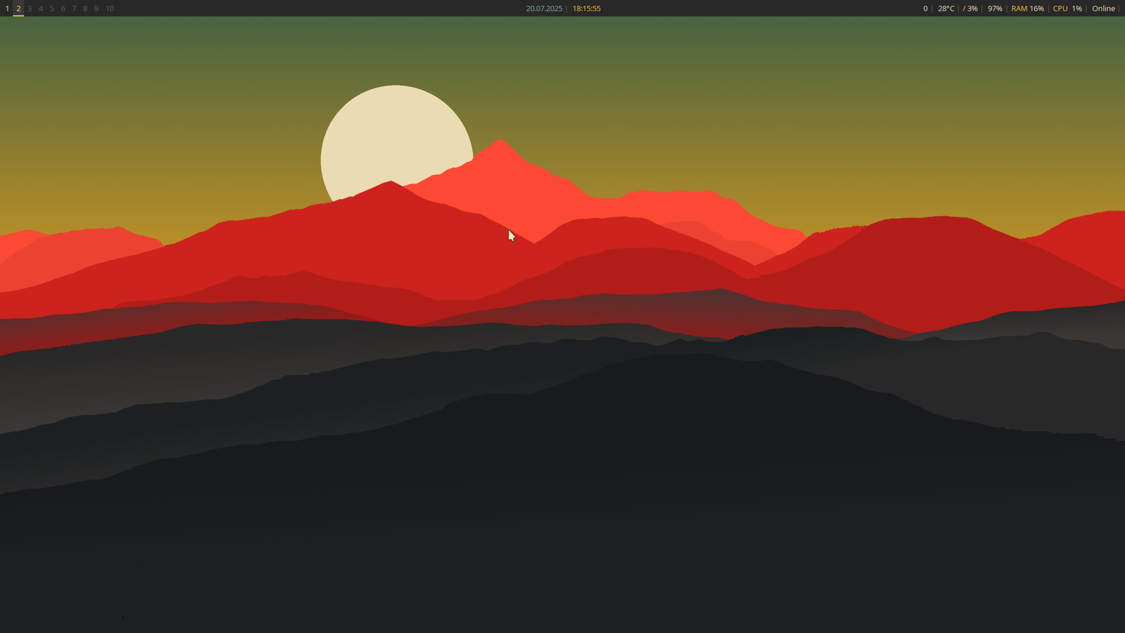Click the RAM 16% module
This screenshot has height=633, width=1125.
point(1027,8)
